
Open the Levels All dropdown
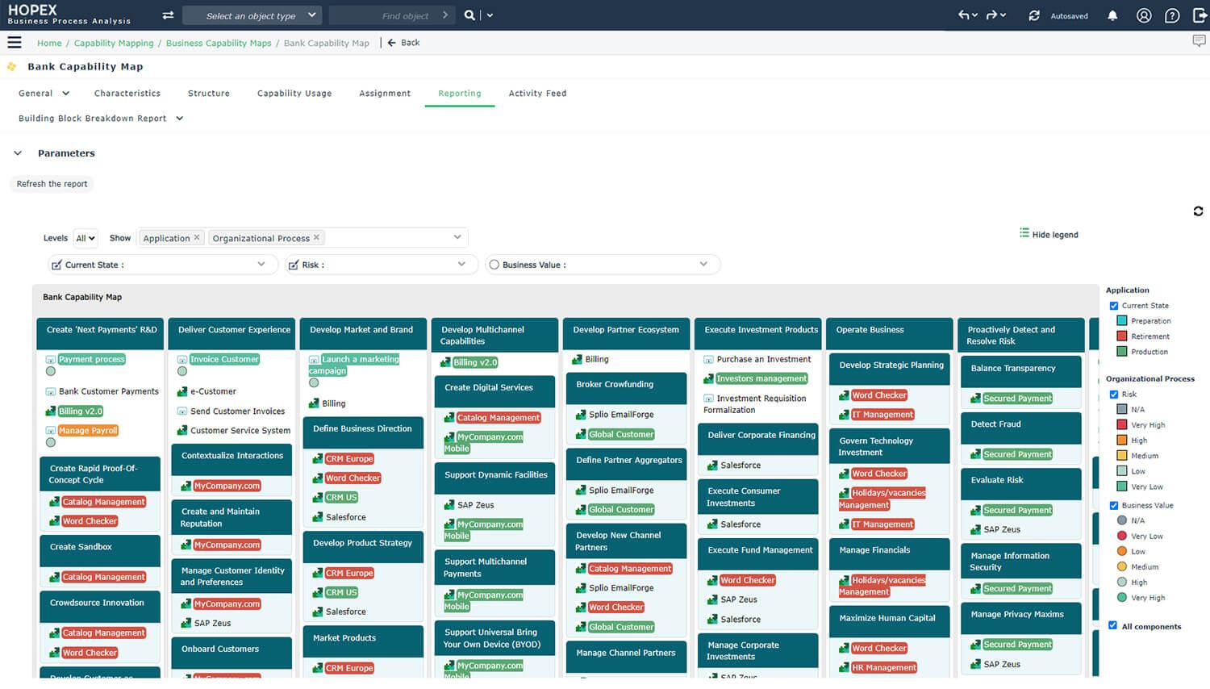click(86, 238)
